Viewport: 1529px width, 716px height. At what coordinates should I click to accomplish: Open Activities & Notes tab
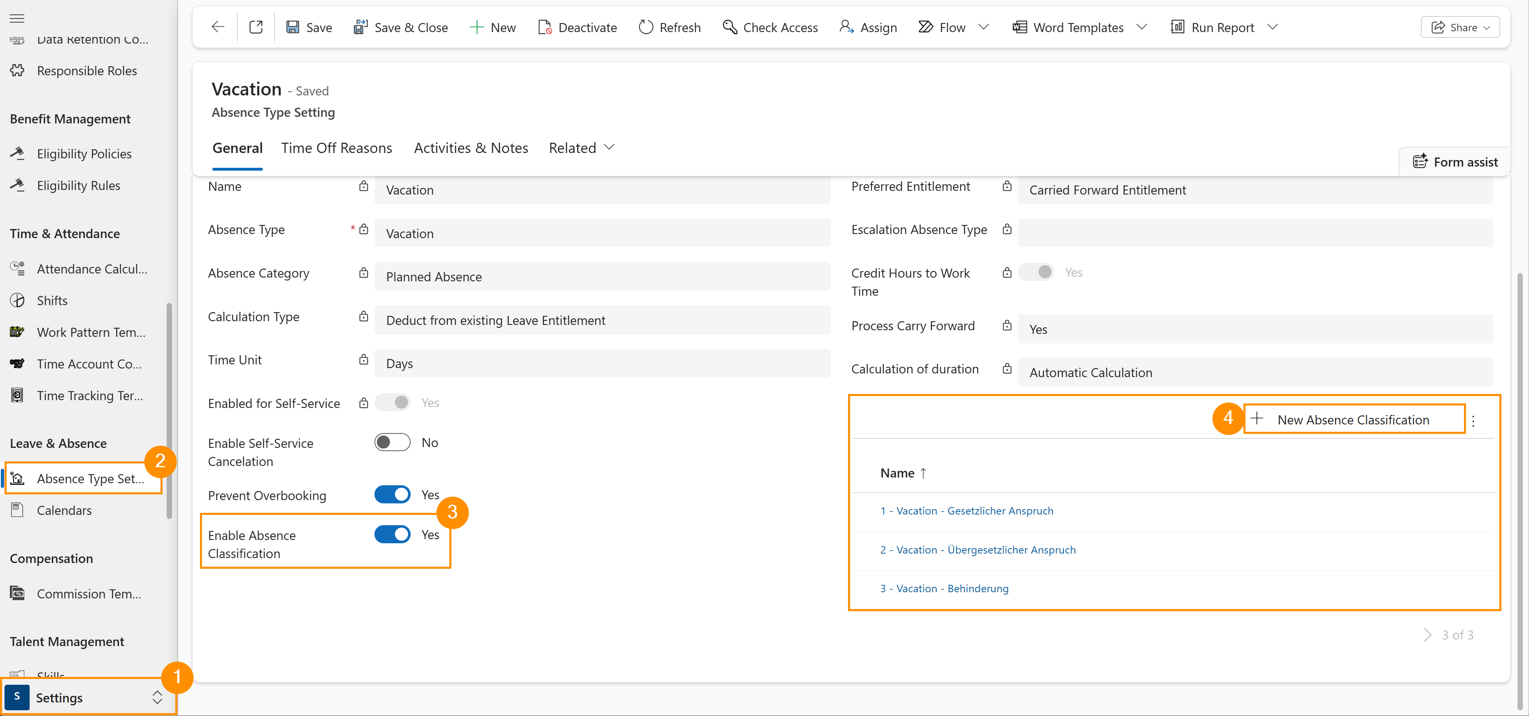(471, 147)
